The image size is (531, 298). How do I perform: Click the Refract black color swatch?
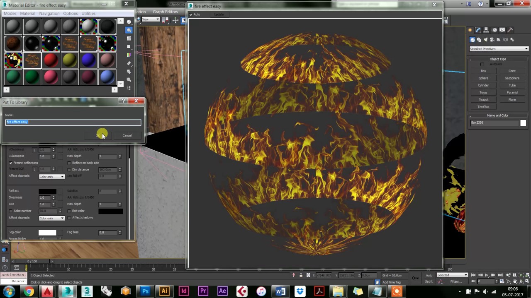click(47, 191)
